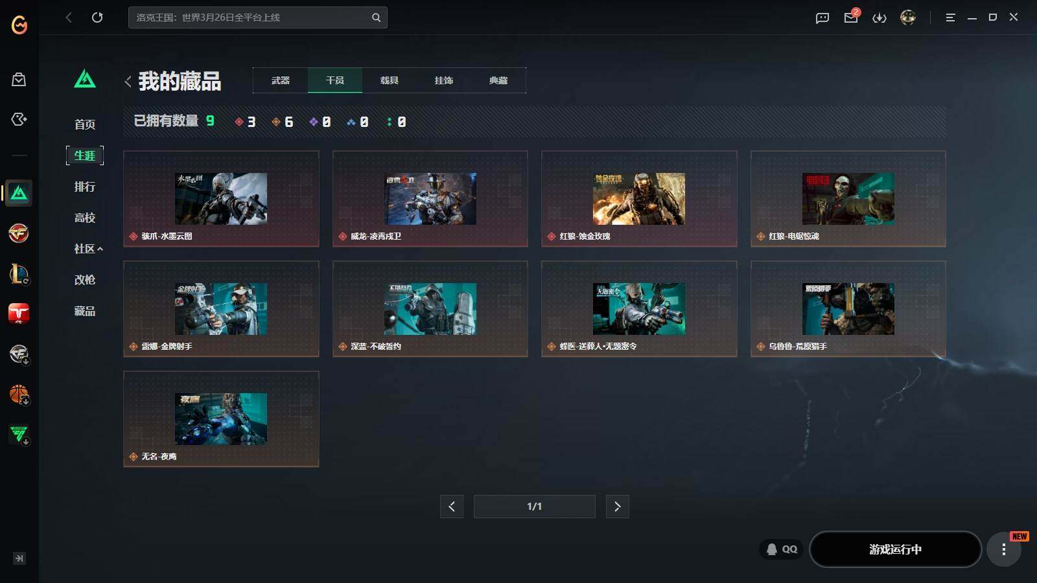Open the green game icon at the bottom of the game list
Image resolution: width=1037 pixels, height=583 pixels.
[x=19, y=435]
